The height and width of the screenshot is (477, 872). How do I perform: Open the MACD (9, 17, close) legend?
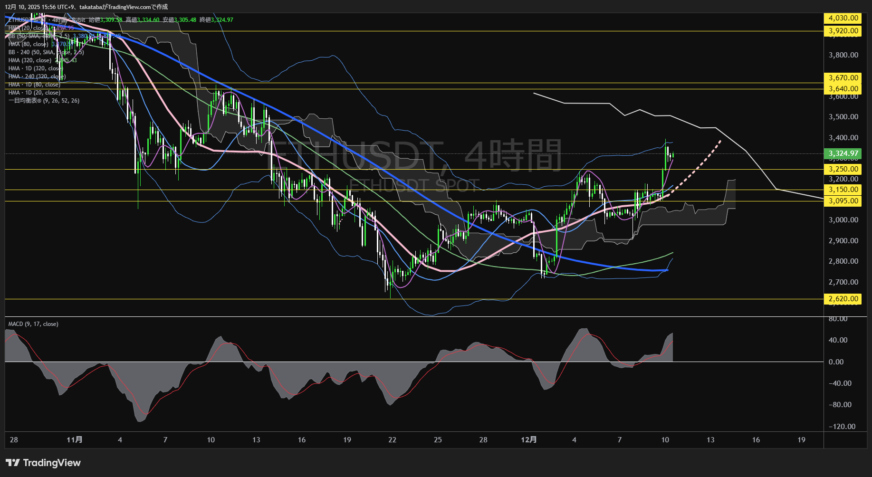(33, 324)
